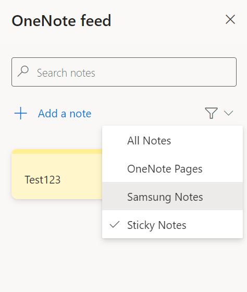The height and width of the screenshot is (292, 247).
Task: Focus the Search notes field
Action: 124,72
